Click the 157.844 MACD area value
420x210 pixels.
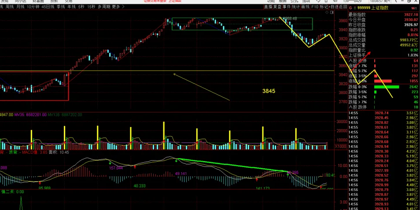pos(116,168)
